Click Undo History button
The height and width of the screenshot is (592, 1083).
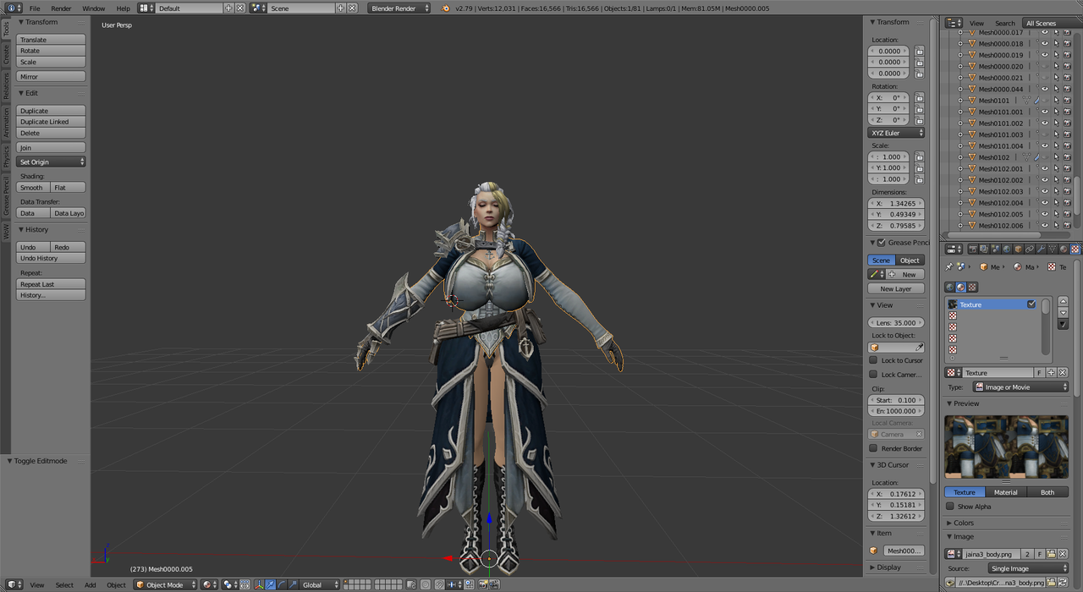pyautogui.click(x=51, y=258)
